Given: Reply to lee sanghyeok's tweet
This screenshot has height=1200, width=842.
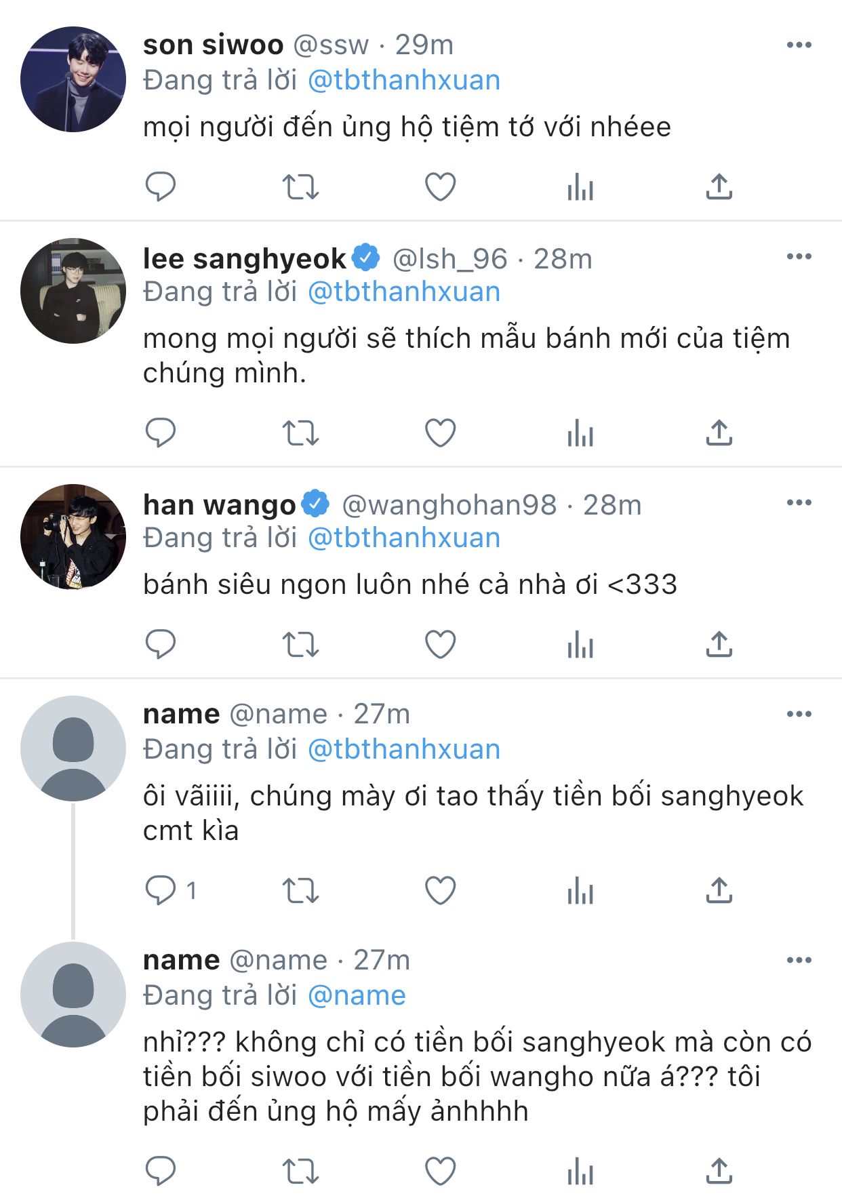Looking at the screenshot, I should [161, 433].
